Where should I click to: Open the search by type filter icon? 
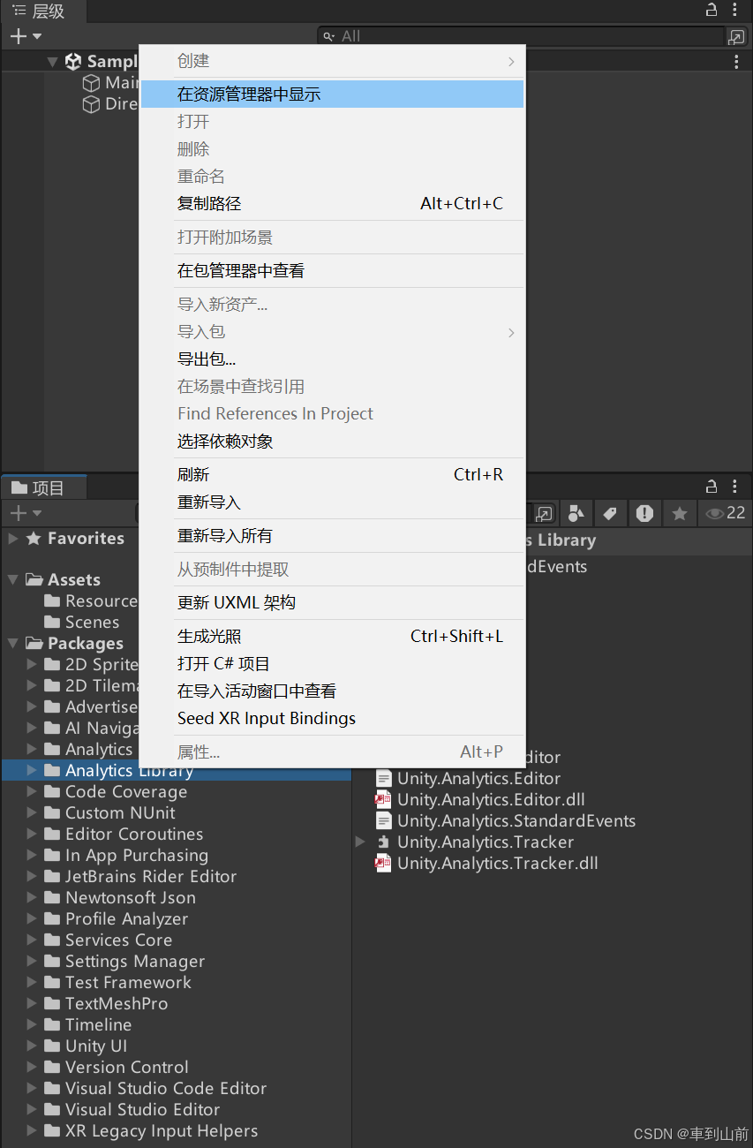tap(575, 513)
